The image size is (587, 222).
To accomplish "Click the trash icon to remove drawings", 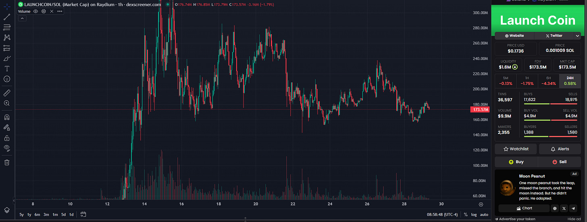I will tap(7, 162).
